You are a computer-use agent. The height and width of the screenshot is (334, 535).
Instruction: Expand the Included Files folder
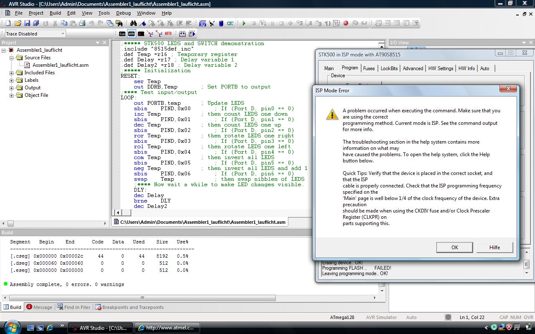(x=12, y=73)
